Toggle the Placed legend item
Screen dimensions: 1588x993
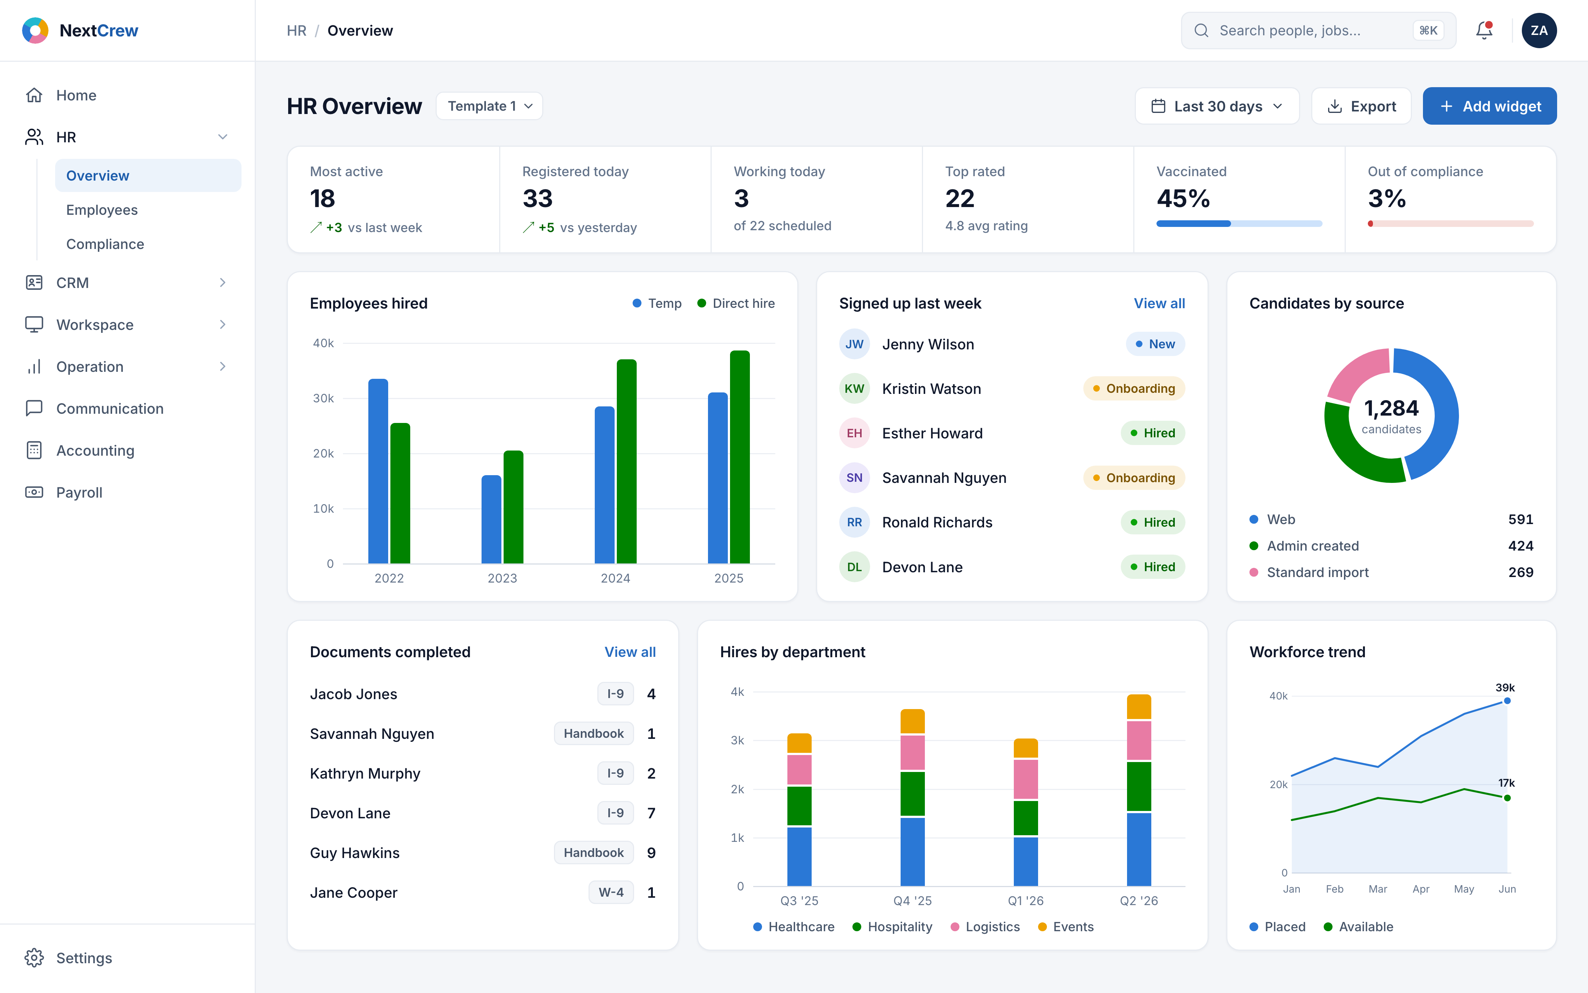tap(1278, 927)
